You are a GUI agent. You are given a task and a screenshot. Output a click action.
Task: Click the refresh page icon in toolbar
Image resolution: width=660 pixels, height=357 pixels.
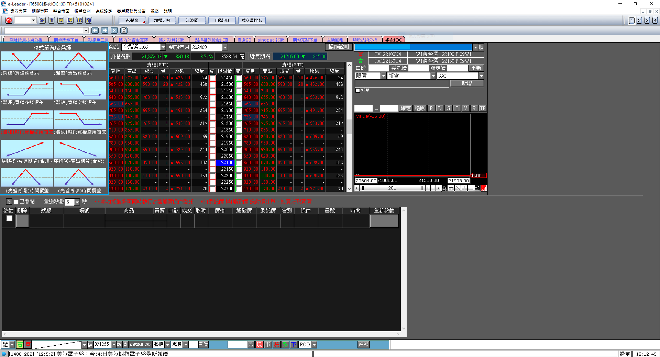124,31
